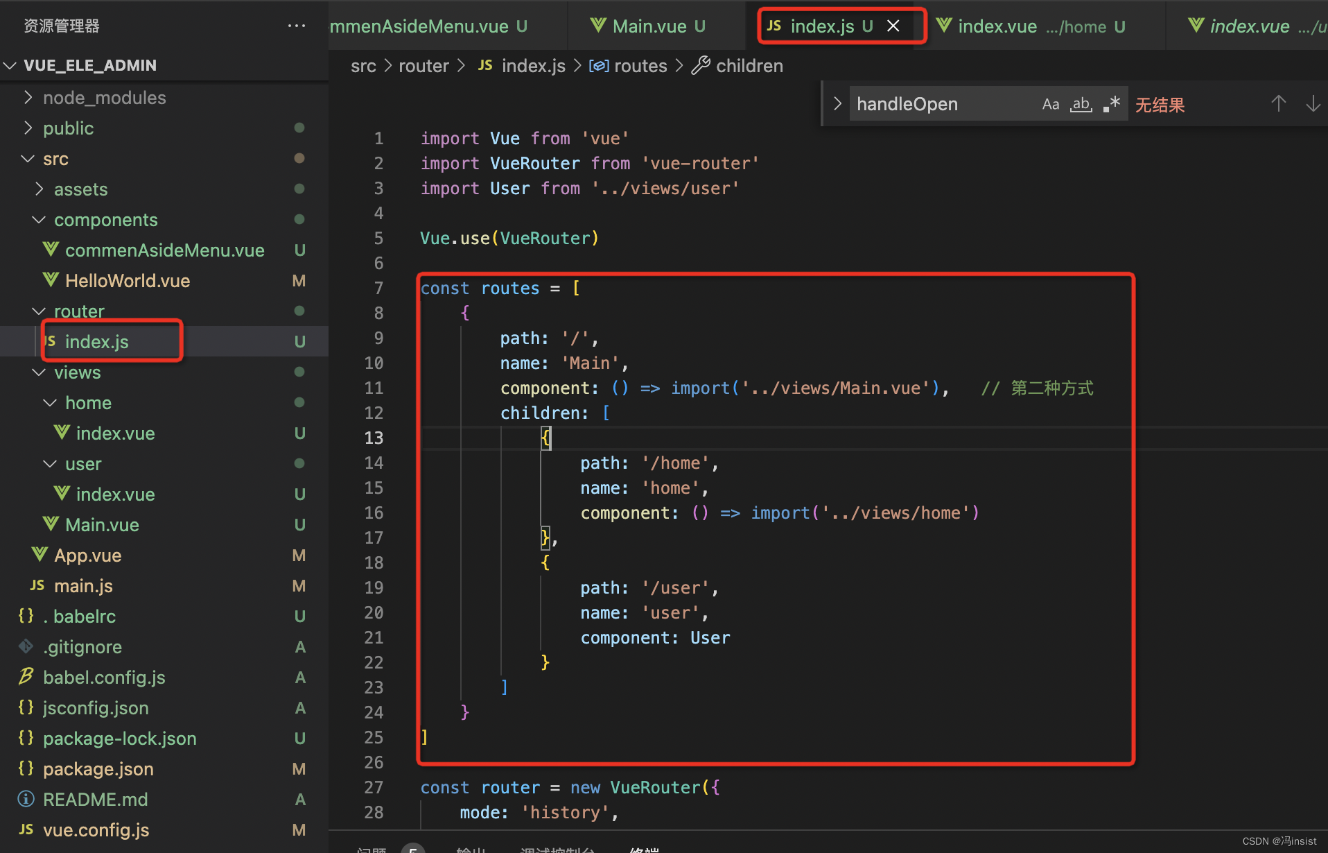Screen dimensions: 1328x853
Task: Open commenAsideMenu.vue in file tree
Action: pos(164,250)
